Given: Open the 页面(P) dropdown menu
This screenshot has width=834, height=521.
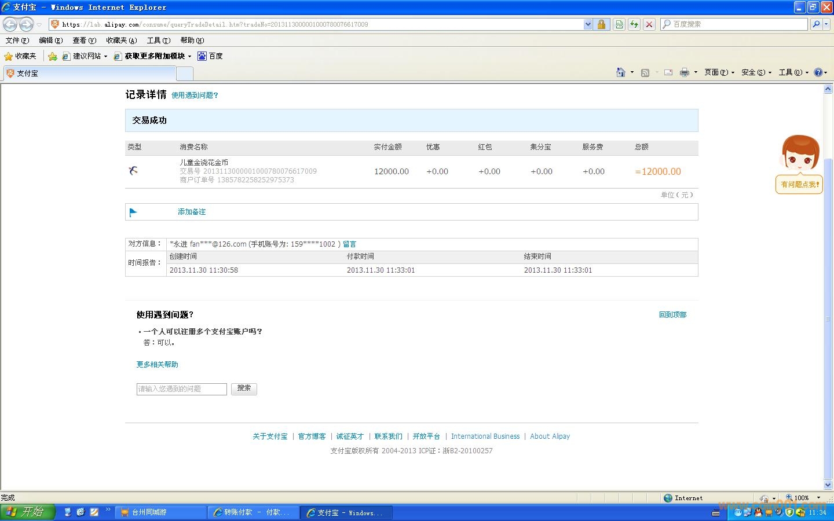Looking at the screenshot, I should point(719,72).
